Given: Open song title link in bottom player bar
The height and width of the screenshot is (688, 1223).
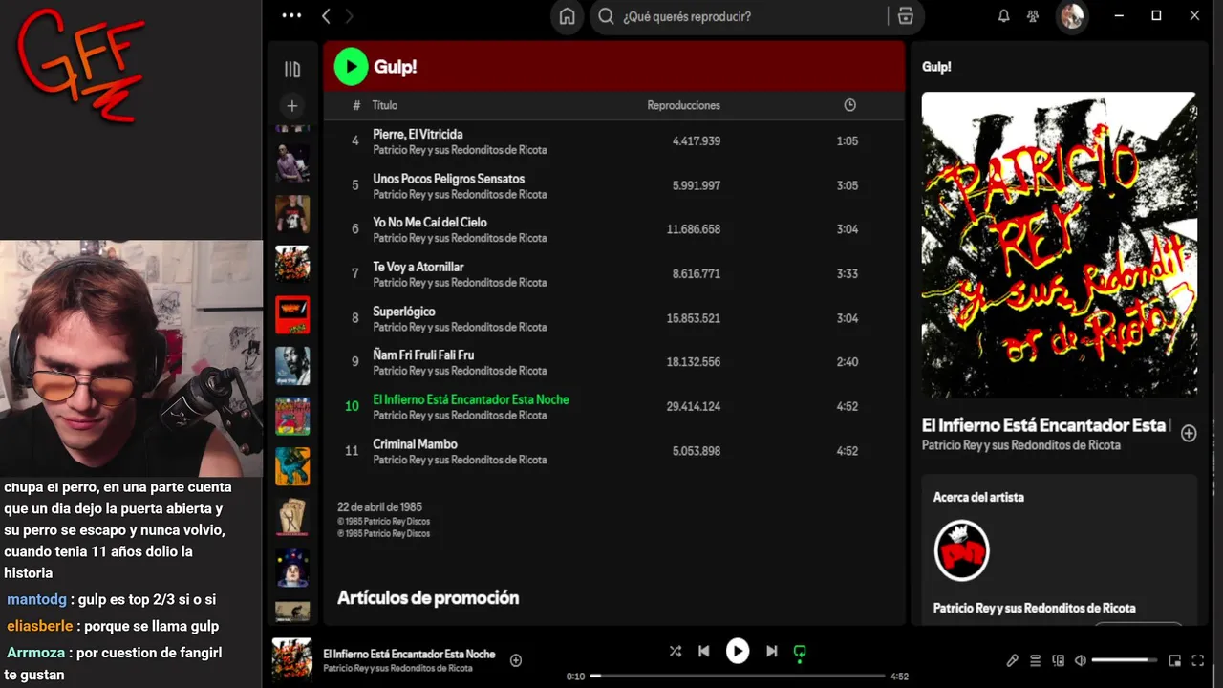Looking at the screenshot, I should pyautogui.click(x=409, y=654).
